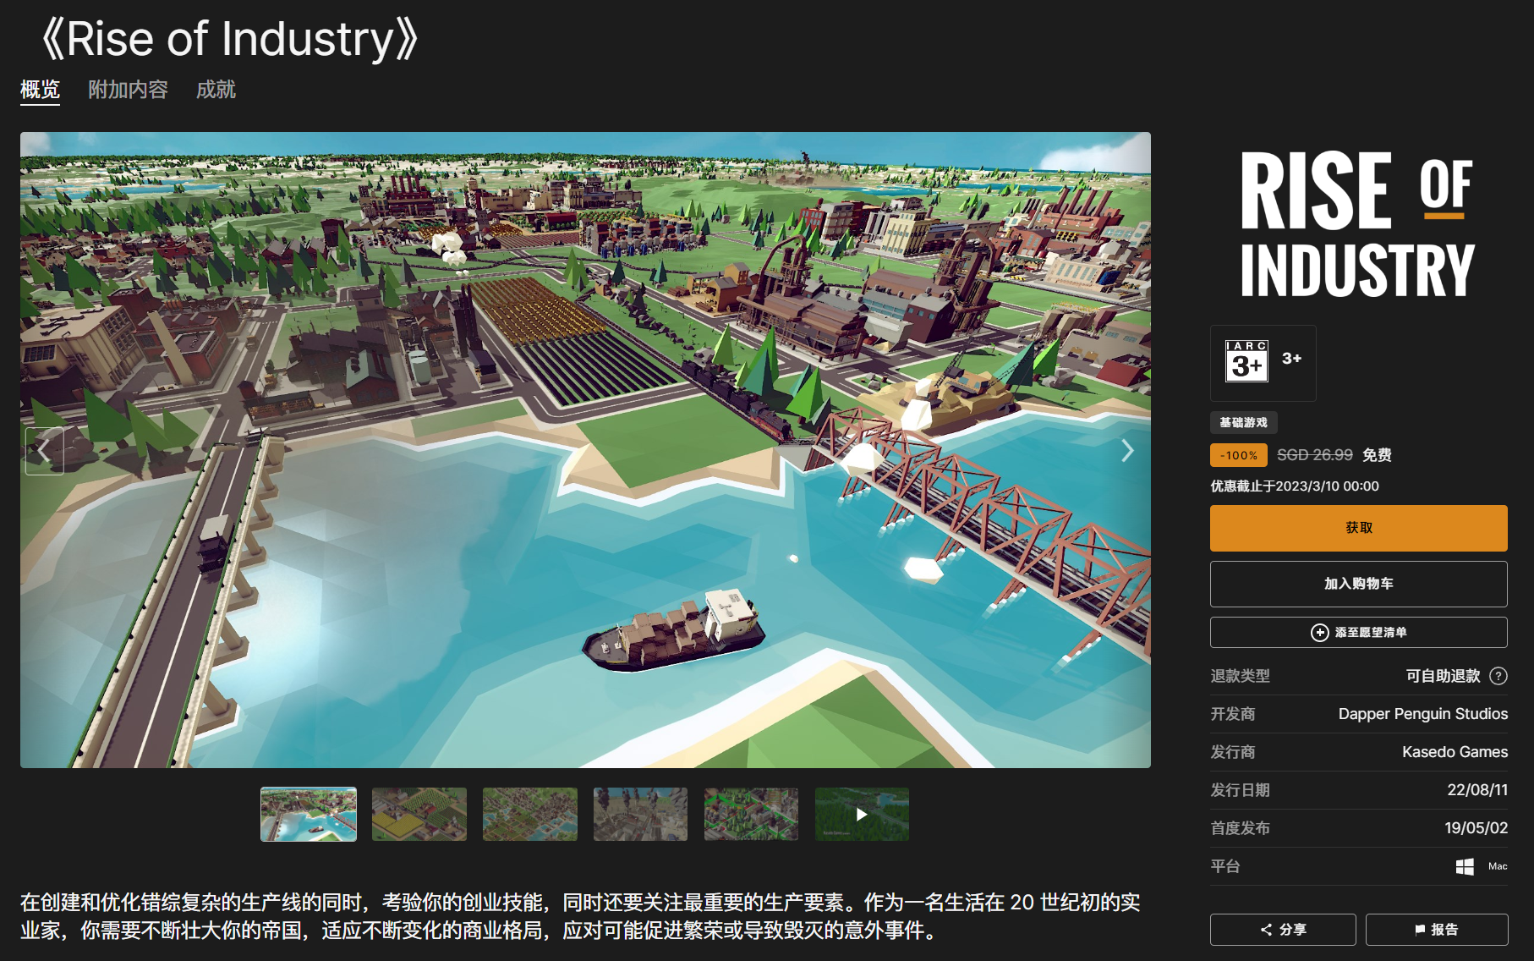Open the Kasedo Games publisher link
Screen dimensions: 1534x961
1455,752
